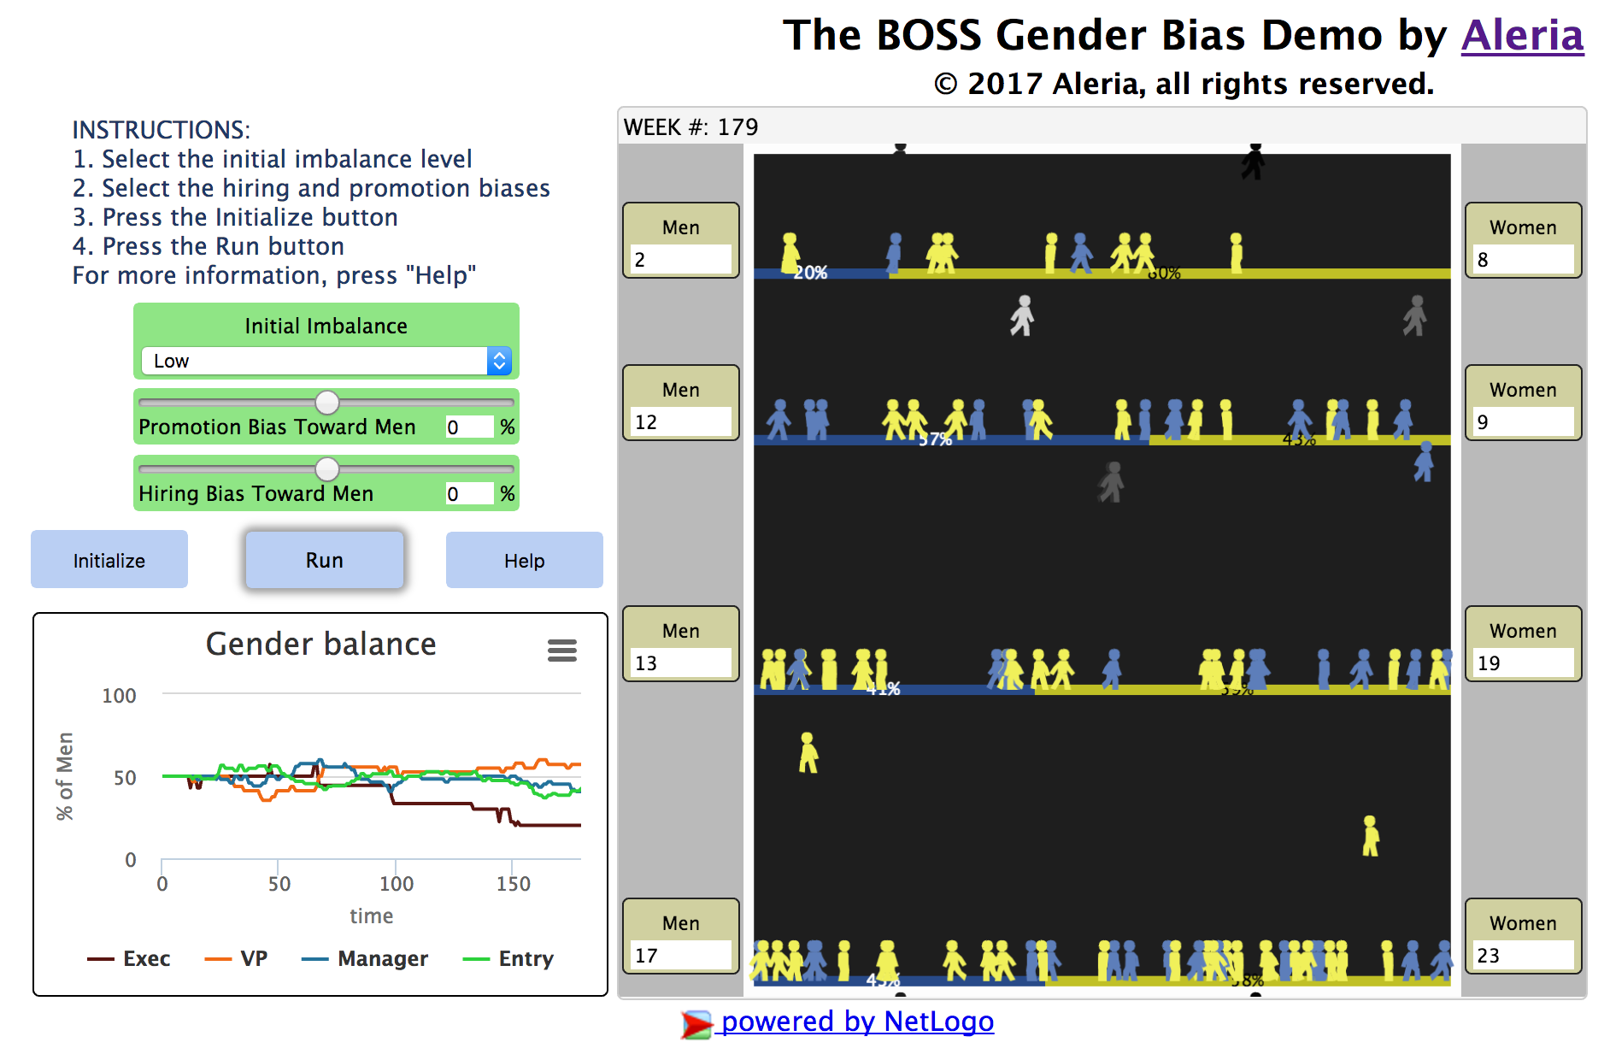Click the Hiring Bias percent value field

(x=469, y=493)
